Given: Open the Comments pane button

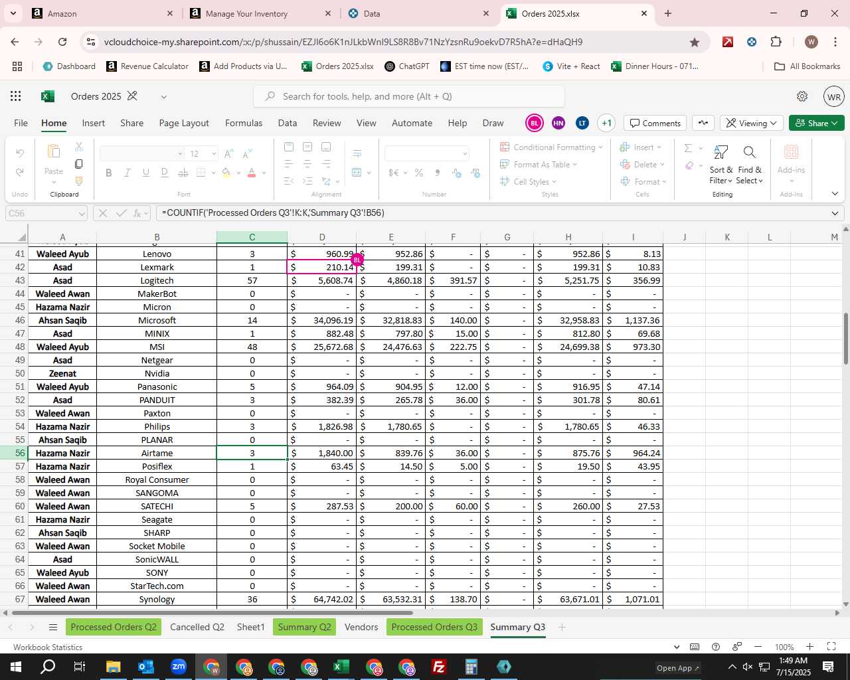Looking at the screenshot, I should tap(655, 123).
